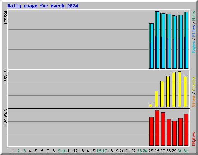Click the day 30 cyan hits bar
Image resolution: width=198 pixels, height=155 pixels.
click(x=181, y=41)
